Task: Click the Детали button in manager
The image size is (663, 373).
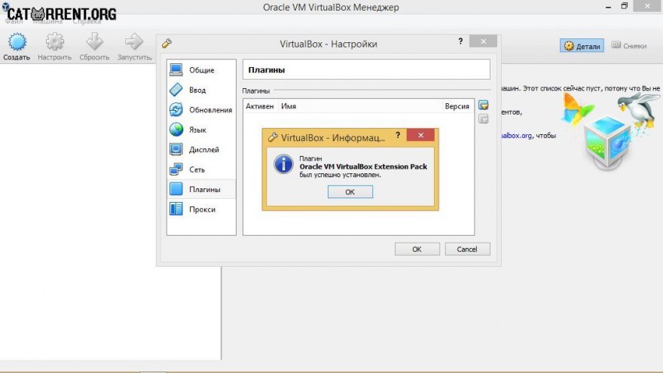Action: coord(582,46)
